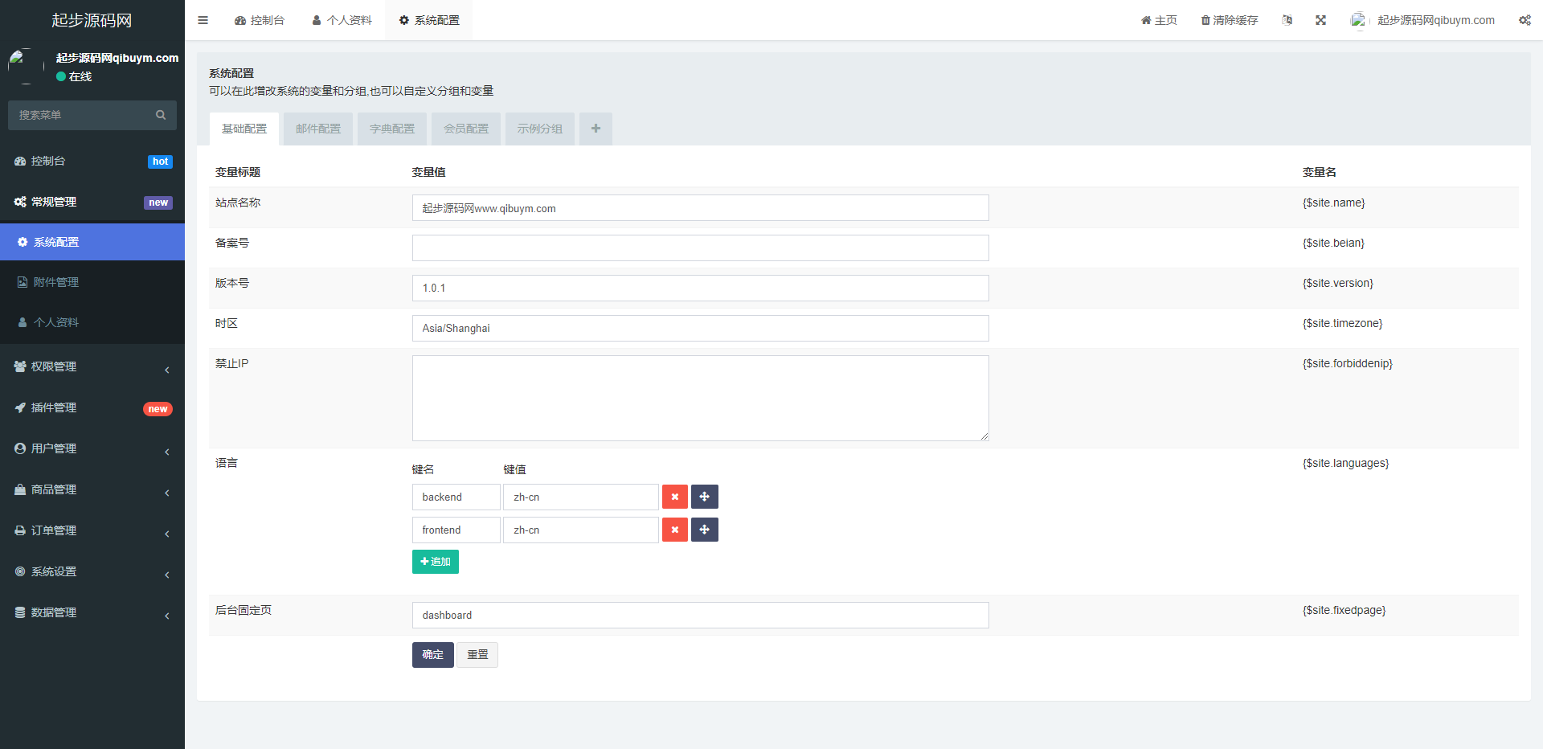Viewport: 1543px width, 749px height.
Task: Switch to the 控制台 top tab
Action: pos(260,20)
